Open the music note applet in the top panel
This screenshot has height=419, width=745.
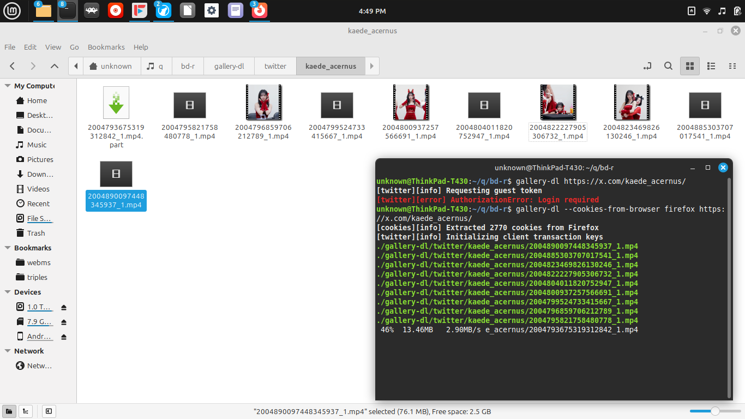coord(722,11)
